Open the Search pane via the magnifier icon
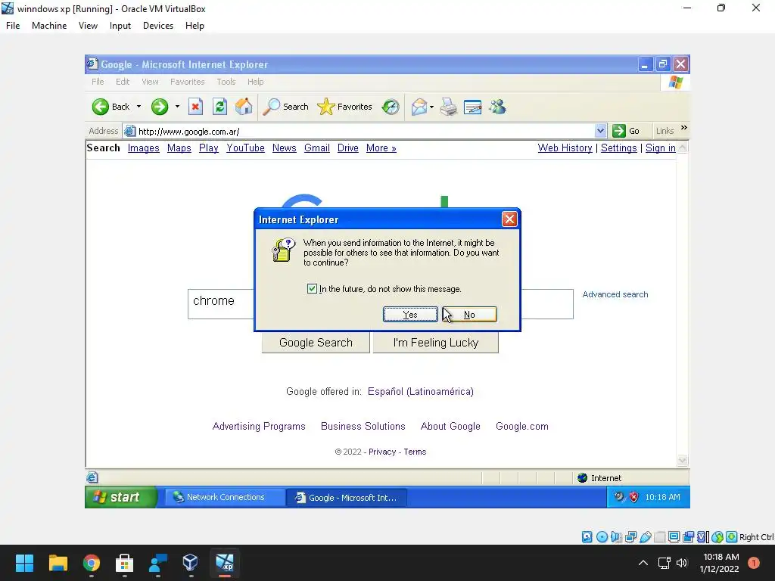 point(272,107)
